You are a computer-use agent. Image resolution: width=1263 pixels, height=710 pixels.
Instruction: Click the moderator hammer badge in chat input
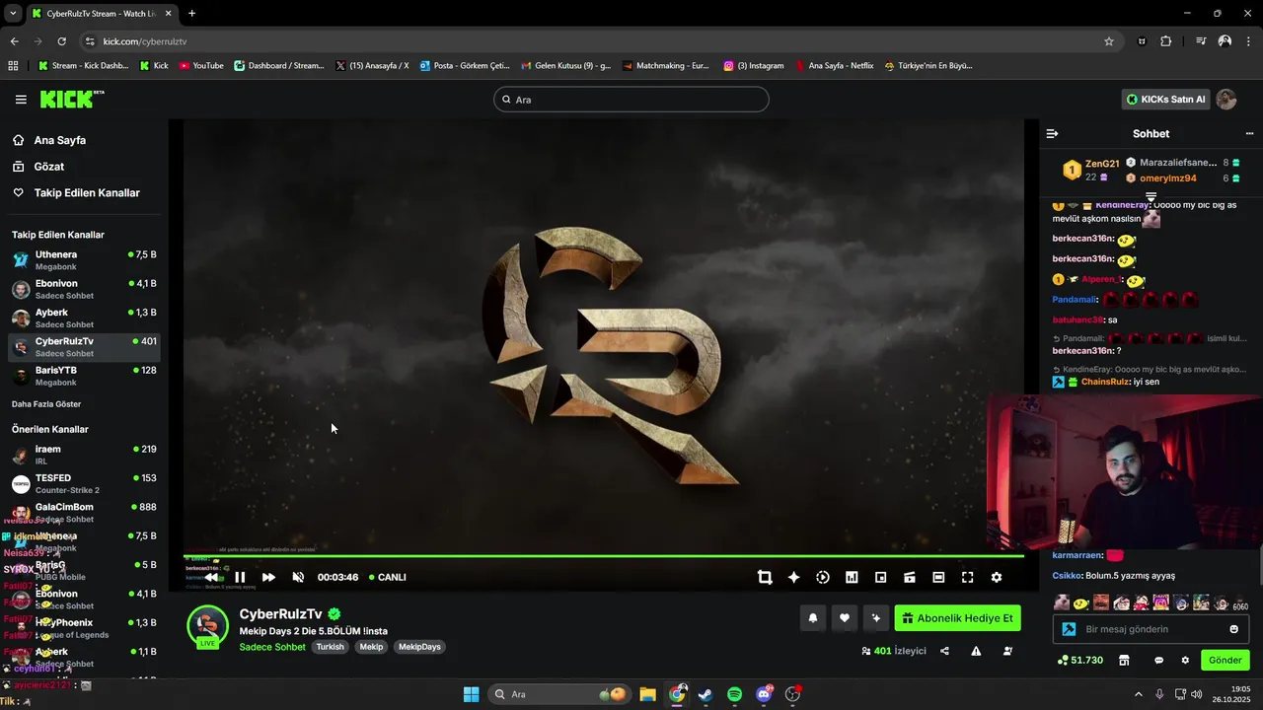click(x=1069, y=629)
